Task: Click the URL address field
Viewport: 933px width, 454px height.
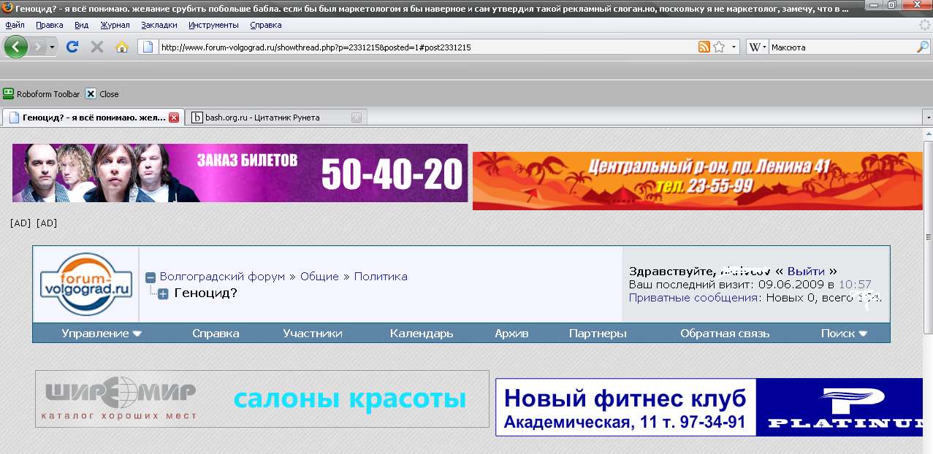Action: click(424, 47)
